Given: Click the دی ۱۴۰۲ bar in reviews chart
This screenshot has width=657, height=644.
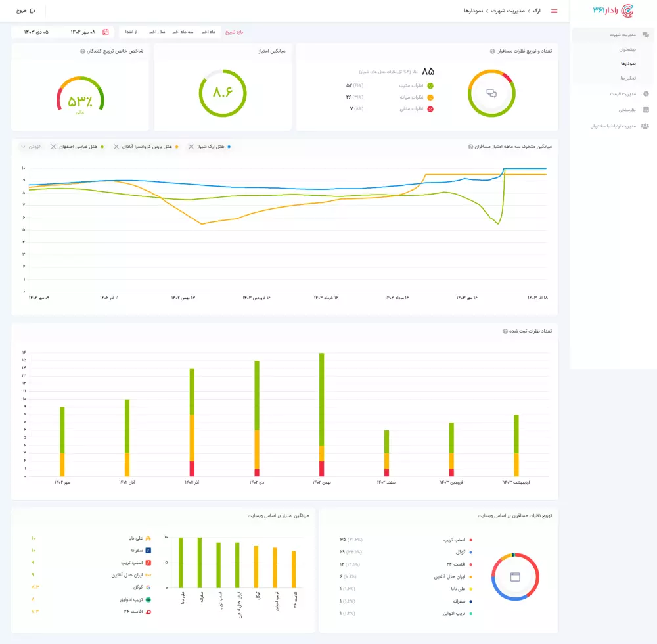Looking at the screenshot, I should [257, 419].
